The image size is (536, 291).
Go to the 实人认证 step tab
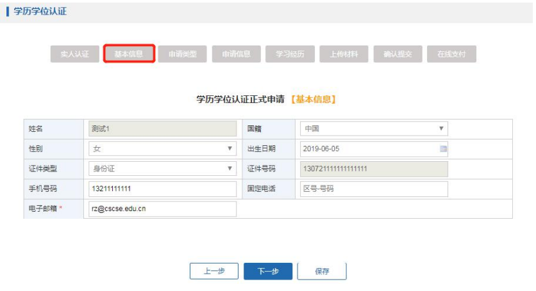click(x=75, y=54)
